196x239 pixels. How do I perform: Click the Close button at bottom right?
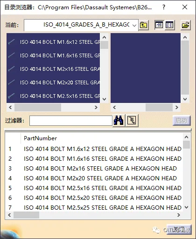click(179, 229)
